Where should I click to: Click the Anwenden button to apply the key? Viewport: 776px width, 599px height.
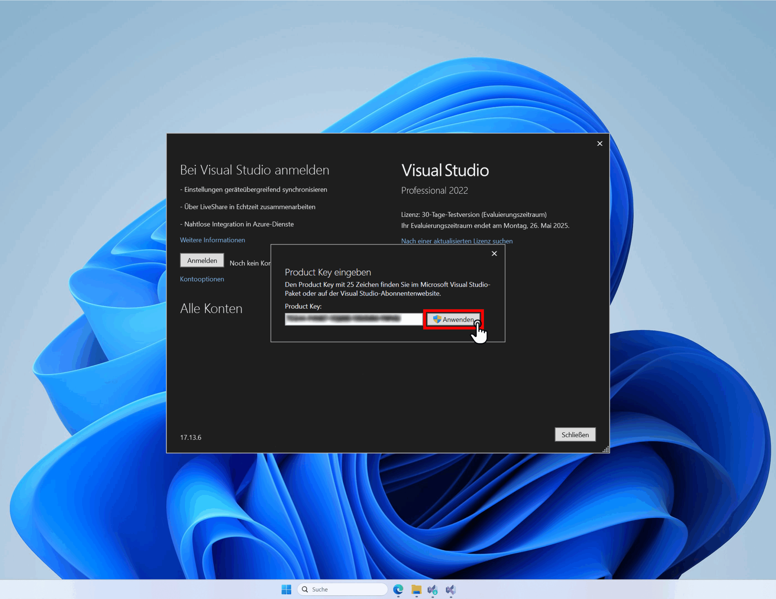click(453, 319)
